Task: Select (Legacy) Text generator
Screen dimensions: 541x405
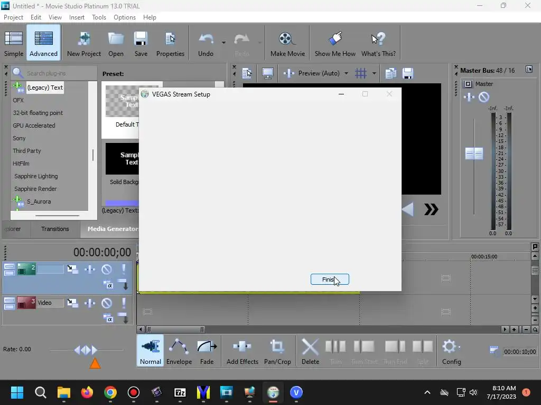Action: [x=45, y=88]
